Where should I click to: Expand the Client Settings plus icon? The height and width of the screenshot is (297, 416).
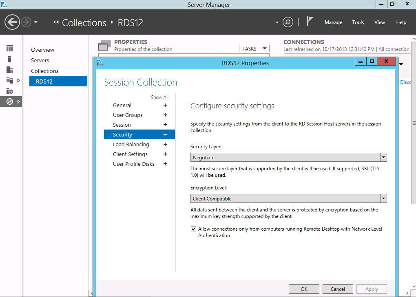pos(165,154)
